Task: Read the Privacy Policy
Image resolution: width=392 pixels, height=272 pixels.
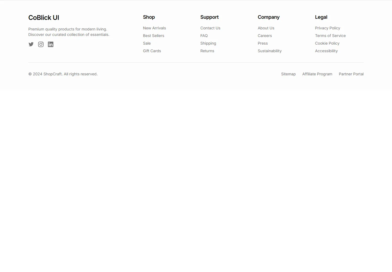Action: point(327,28)
